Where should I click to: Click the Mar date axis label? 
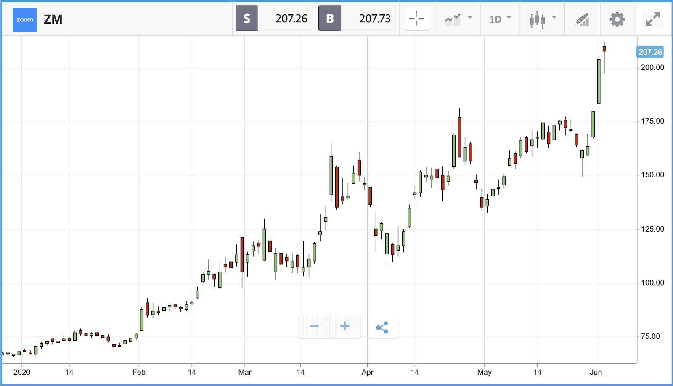pyautogui.click(x=245, y=372)
